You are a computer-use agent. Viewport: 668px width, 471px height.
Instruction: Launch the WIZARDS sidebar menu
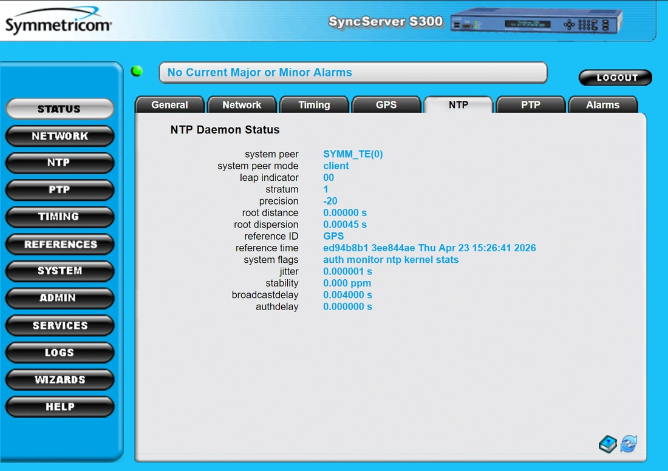60,379
